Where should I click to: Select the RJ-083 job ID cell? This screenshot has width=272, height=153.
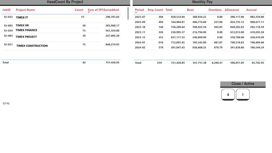click(8, 36)
